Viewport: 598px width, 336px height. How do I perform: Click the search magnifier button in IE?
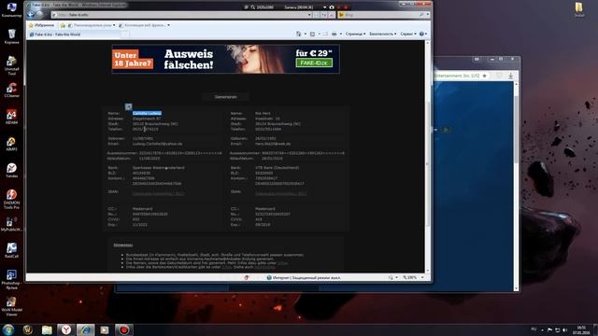coord(421,15)
